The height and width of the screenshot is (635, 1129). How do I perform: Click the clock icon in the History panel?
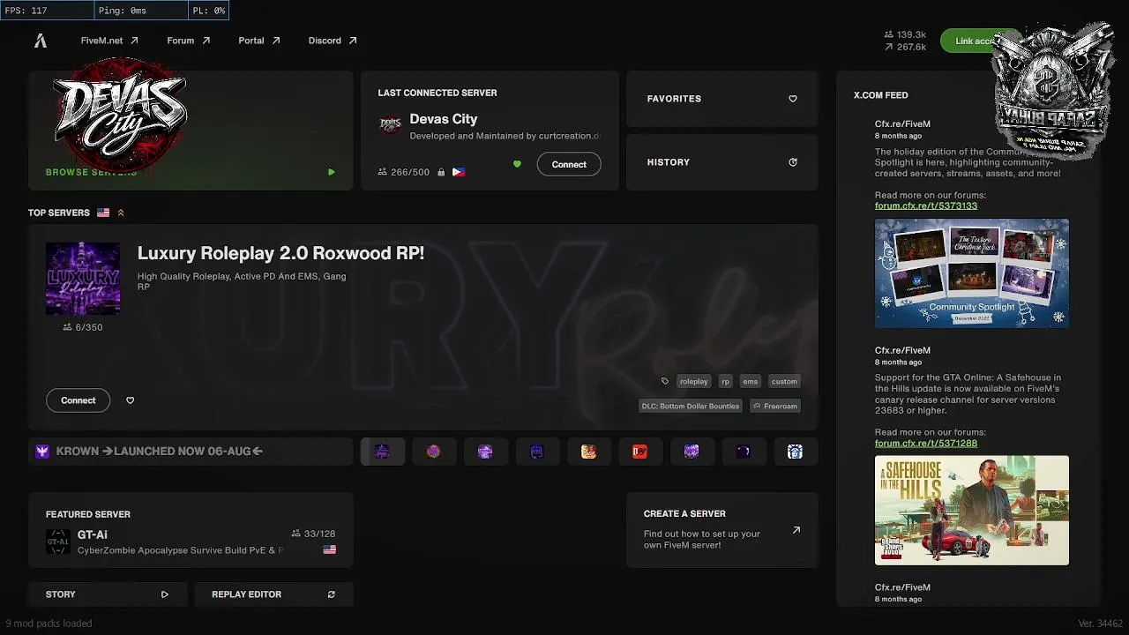(x=793, y=162)
